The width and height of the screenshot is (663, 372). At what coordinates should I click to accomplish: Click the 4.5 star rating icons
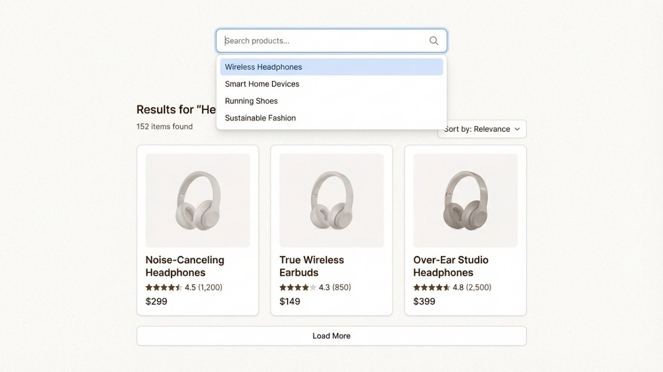(x=164, y=287)
